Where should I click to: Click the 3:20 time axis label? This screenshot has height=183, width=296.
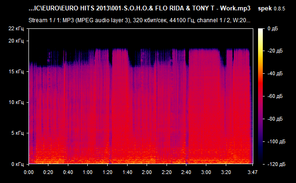(226, 172)
